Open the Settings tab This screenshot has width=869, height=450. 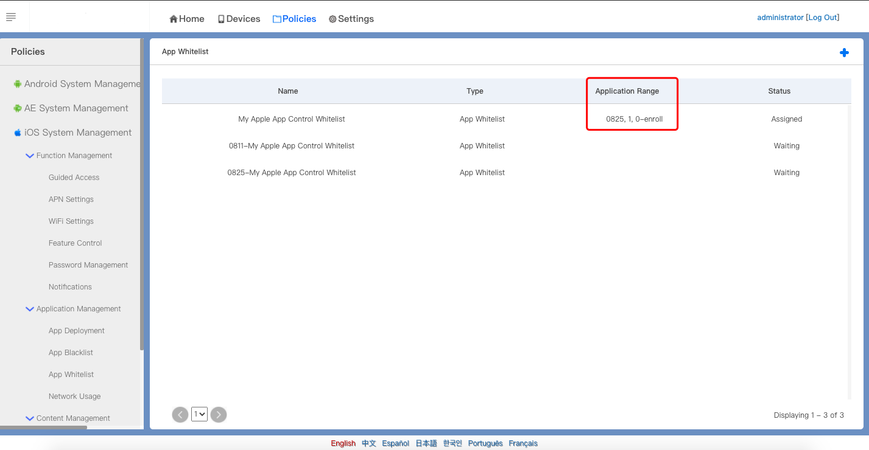pyautogui.click(x=351, y=19)
